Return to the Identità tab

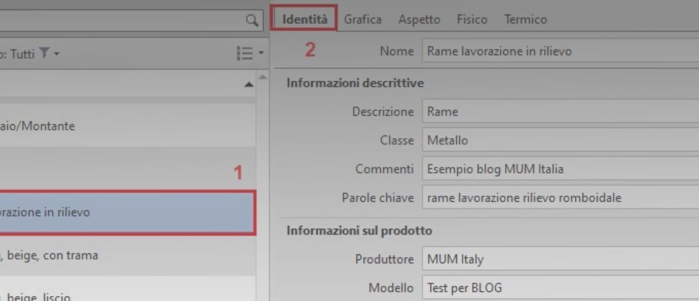[304, 19]
